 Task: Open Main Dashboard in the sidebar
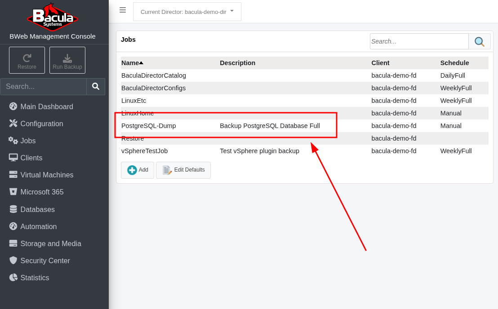tap(46, 106)
